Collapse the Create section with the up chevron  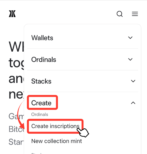click(x=133, y=103)
